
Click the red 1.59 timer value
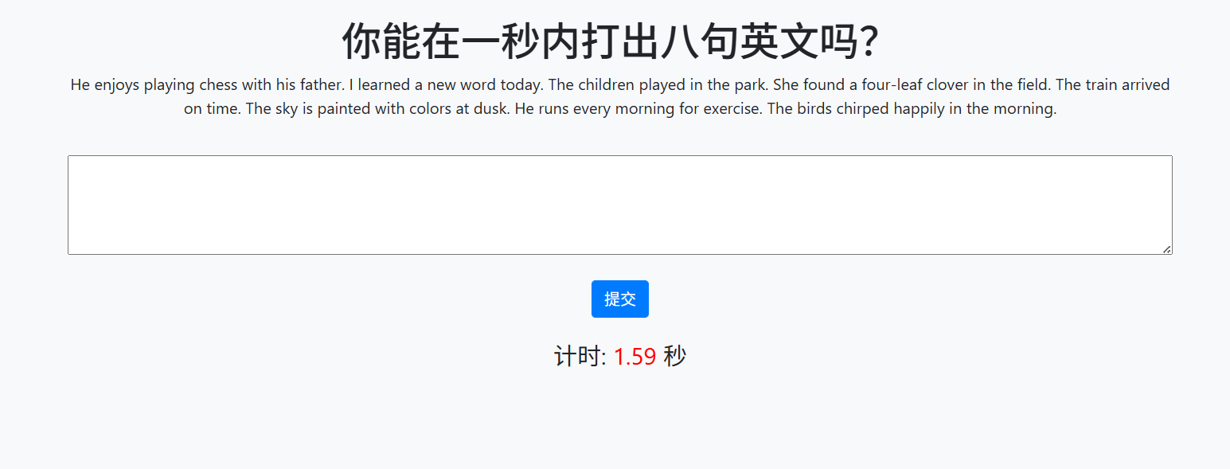[635, 357]
